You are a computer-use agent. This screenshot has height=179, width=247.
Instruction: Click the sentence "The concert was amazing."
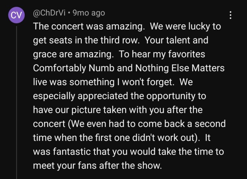[x=89, y=26]
